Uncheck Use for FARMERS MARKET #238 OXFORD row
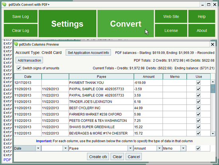The height and width of the screenshot is (165, 219). coord(198,114)
